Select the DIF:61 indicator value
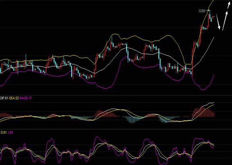This screenshot has width=232, height=165. click(4, 98)
